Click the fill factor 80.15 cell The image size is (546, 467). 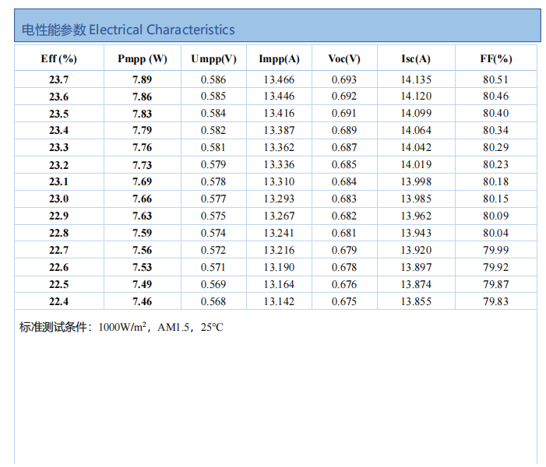coord(495,199)
